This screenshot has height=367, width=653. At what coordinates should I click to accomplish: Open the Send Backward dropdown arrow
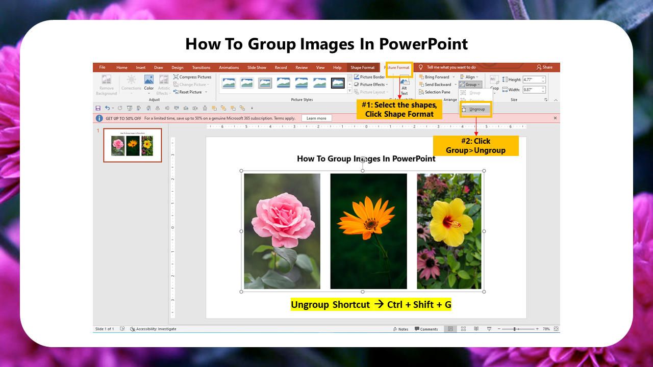click(455, 85)
